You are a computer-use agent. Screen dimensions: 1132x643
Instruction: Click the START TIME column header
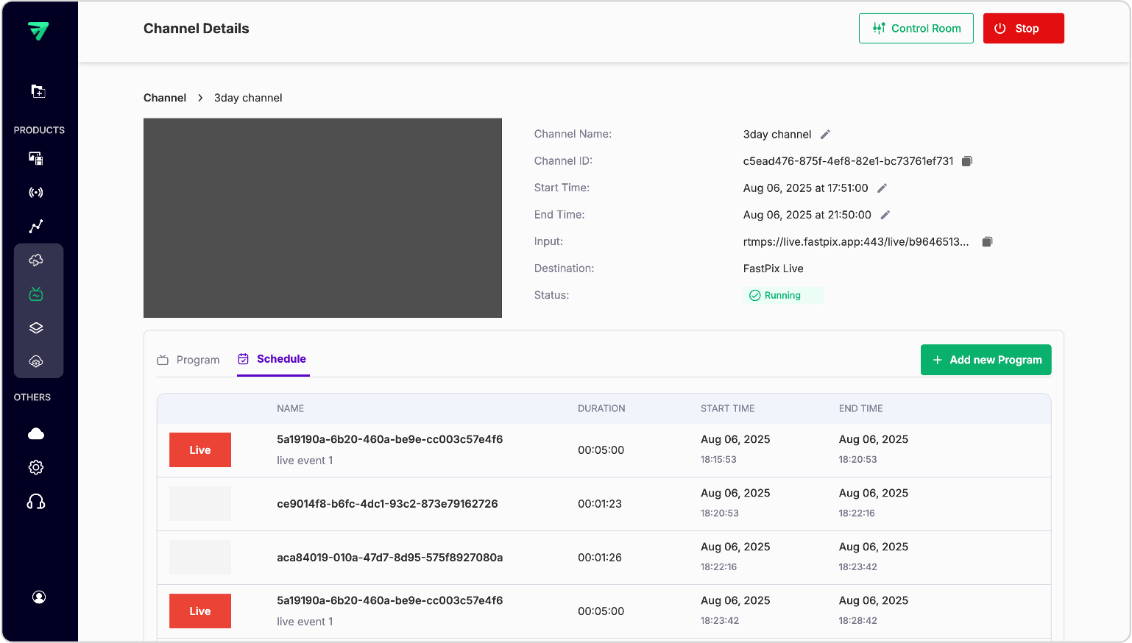pos(728,408)
